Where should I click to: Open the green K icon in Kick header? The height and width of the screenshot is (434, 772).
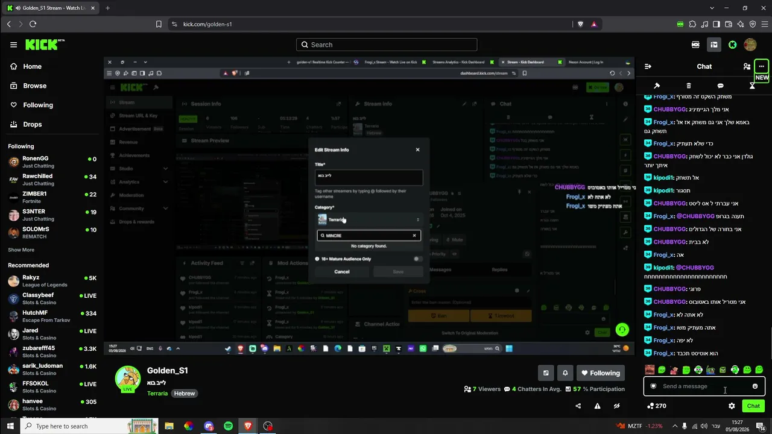tap(732, 45)
